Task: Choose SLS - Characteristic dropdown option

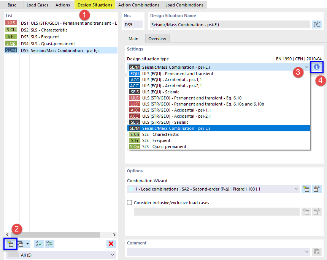Action: point(219,134)
